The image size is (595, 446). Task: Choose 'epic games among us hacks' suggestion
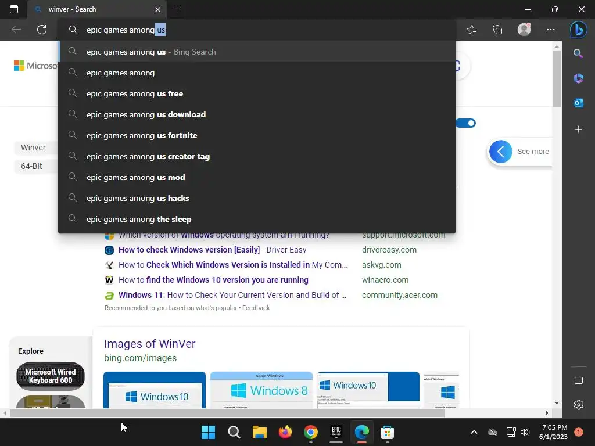(257, 197)
